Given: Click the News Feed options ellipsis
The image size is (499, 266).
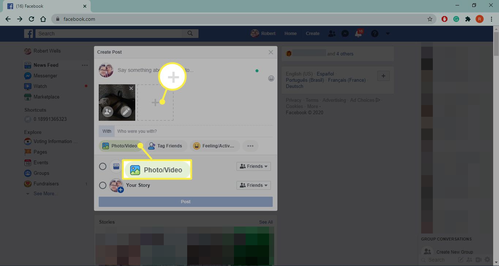Looking at the screenshot, I should [x=85, y=65].
